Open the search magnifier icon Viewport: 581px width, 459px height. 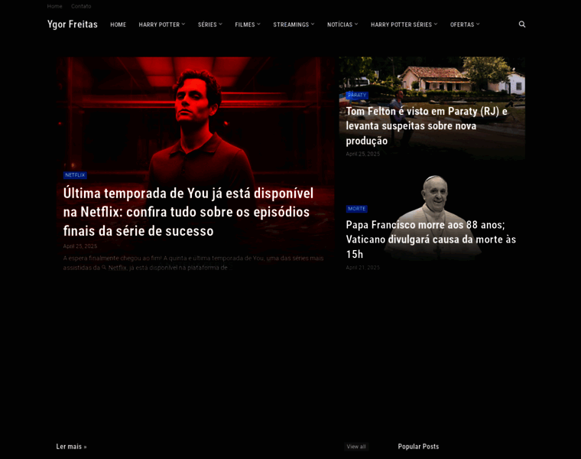[x=521, y=24]
